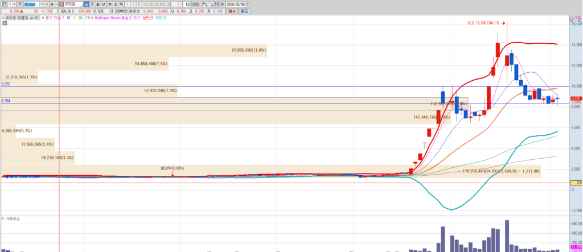
Task: Click the 57,932,246(7.9%) volume profile bar
Action: pyautogui.click(x=89, y=90)
